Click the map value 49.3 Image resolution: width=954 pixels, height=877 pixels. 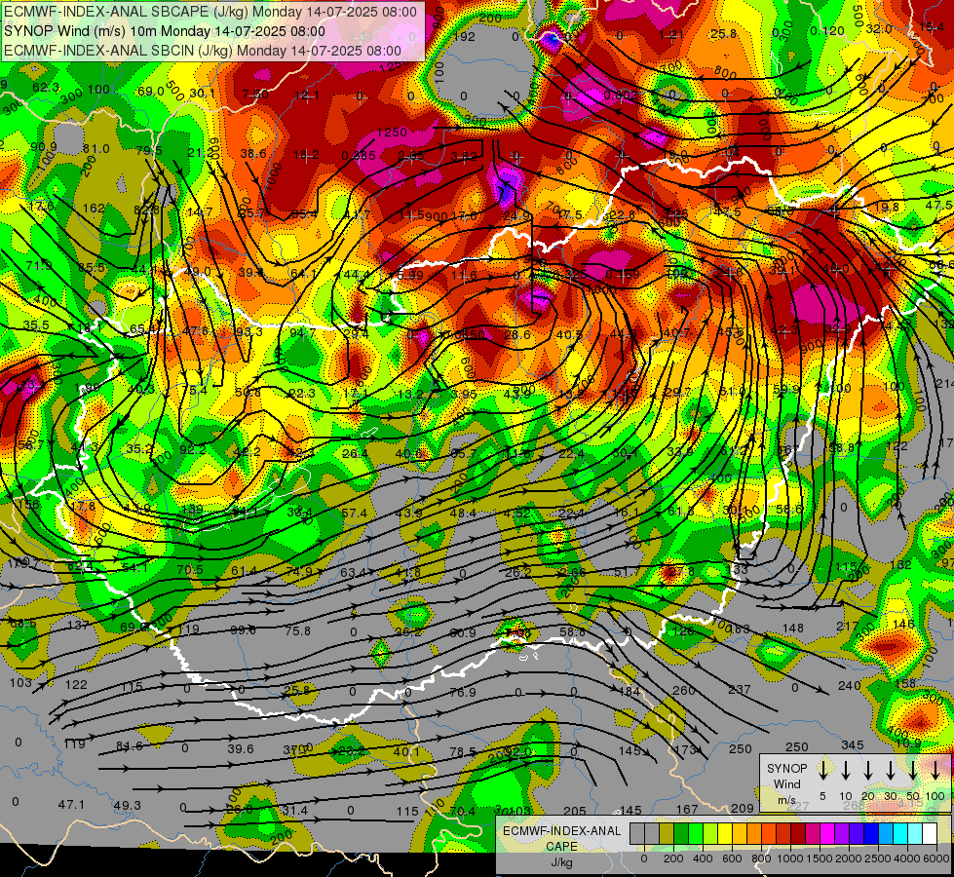(x=127, y=805)
